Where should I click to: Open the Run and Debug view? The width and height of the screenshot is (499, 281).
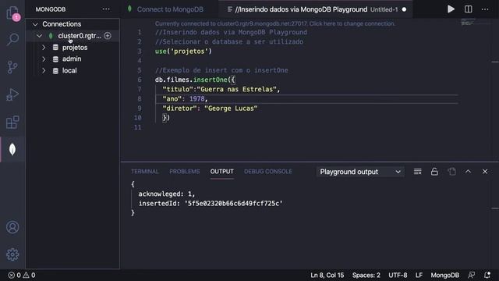pyautogui.click(x=12, y=94)
